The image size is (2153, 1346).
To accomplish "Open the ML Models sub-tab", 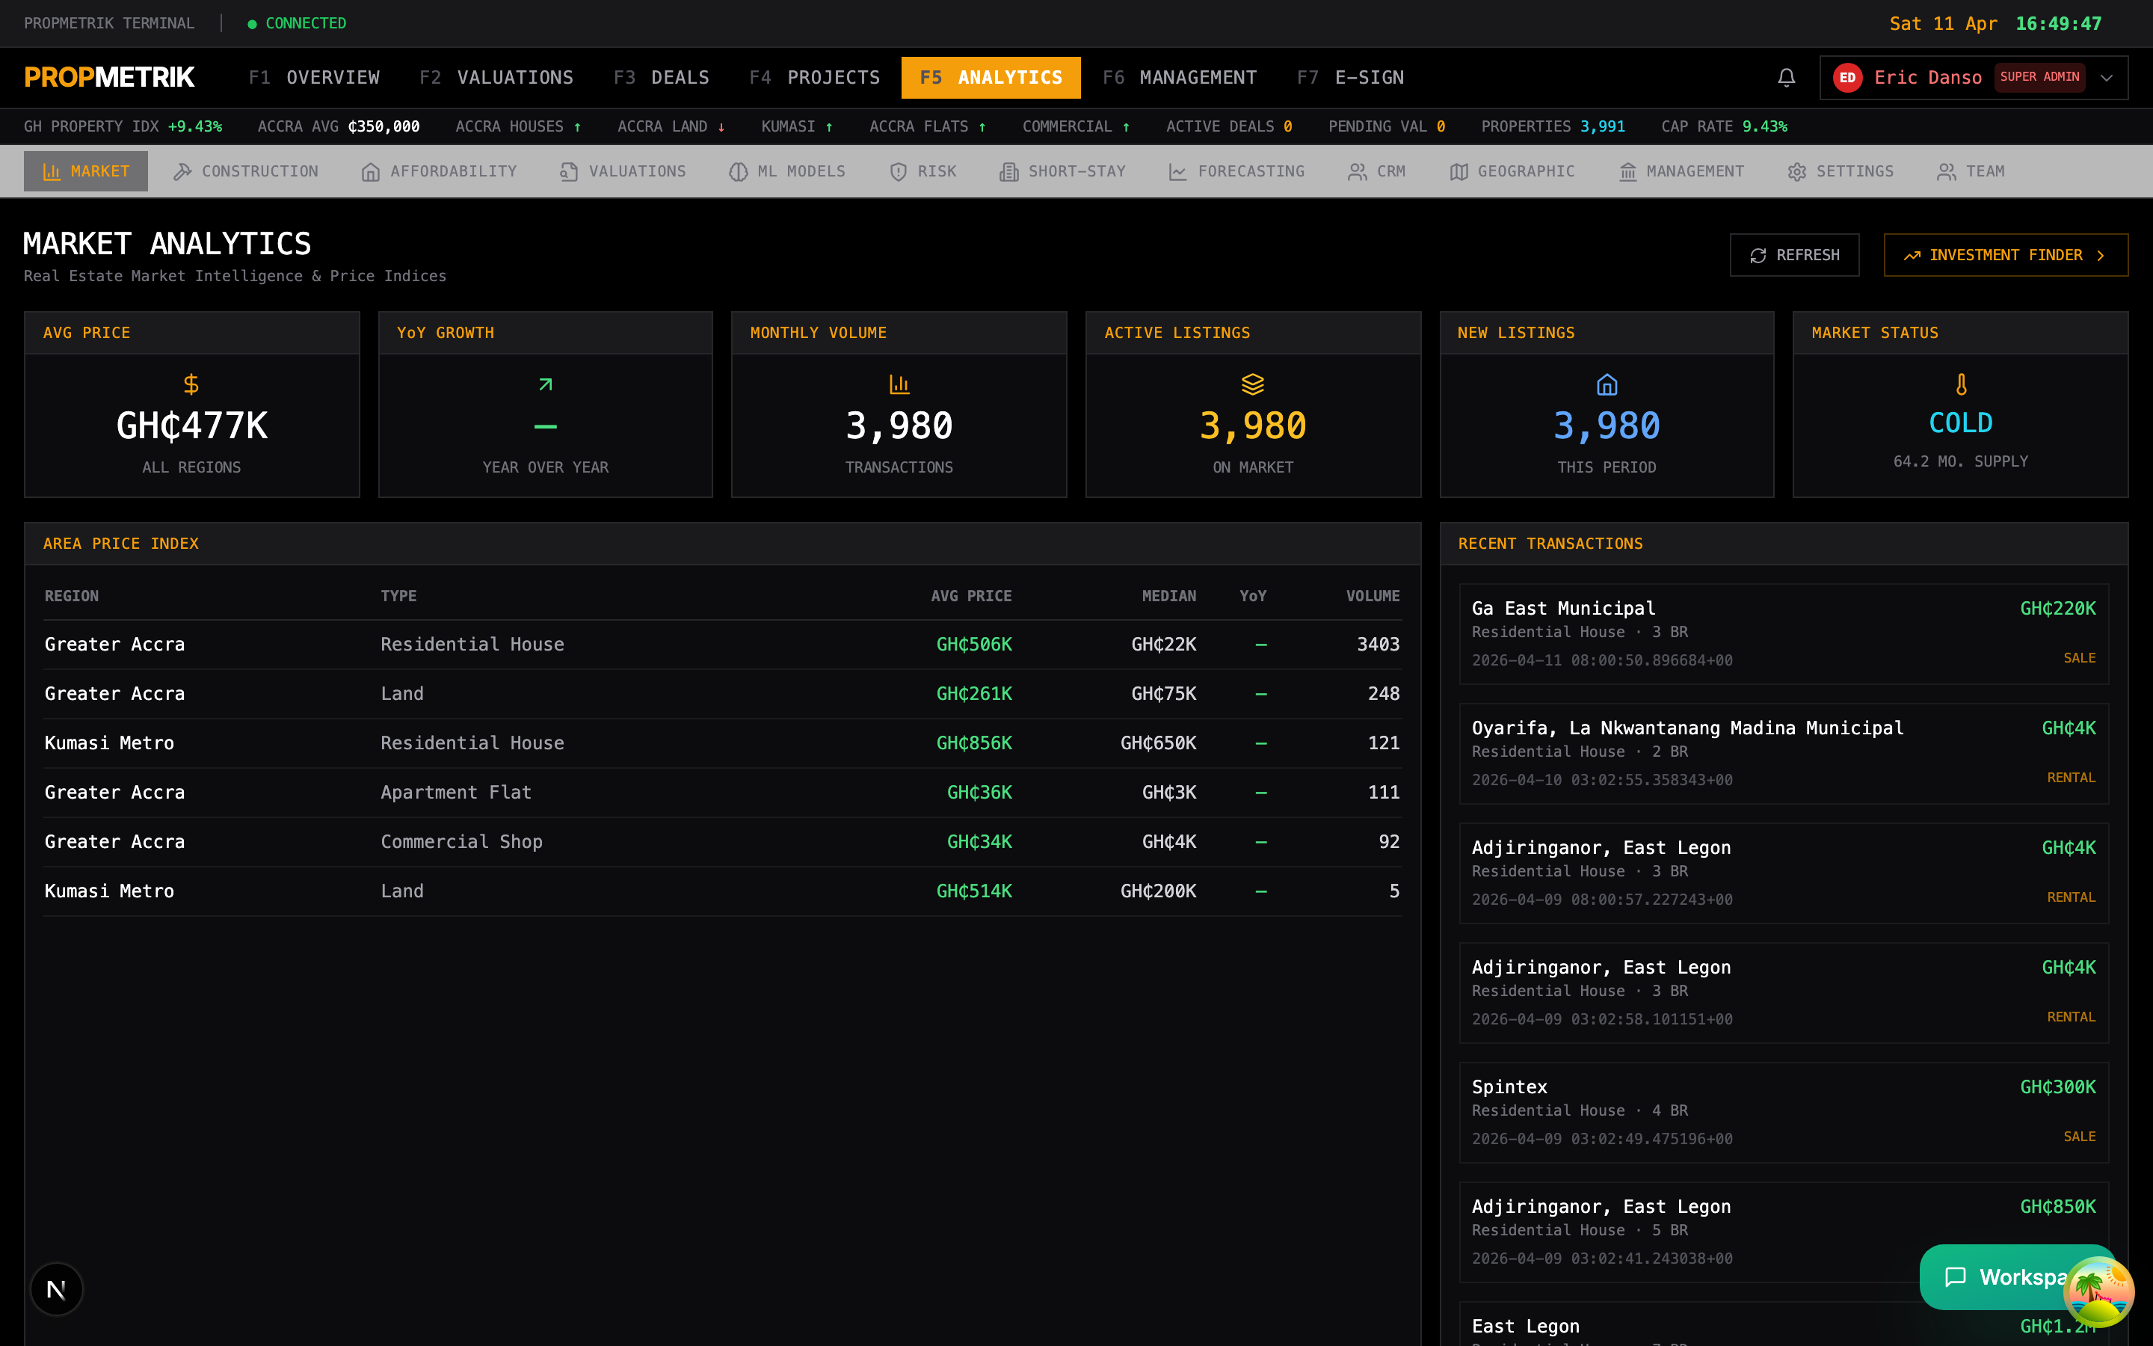I will point(787,171).
